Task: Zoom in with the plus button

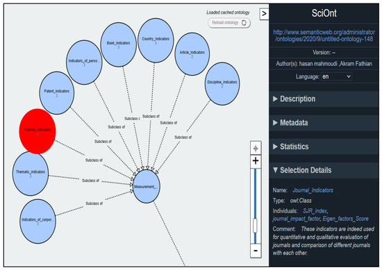Action: click(x=256, y=161)
